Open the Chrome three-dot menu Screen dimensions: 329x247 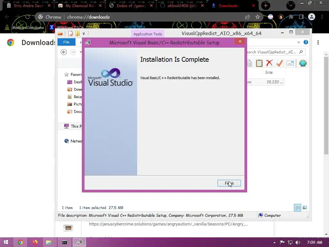tap(322, 17)
